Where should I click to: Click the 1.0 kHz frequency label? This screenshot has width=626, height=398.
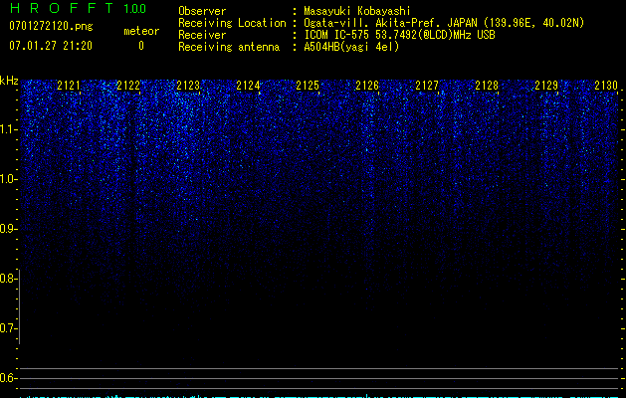8,179
